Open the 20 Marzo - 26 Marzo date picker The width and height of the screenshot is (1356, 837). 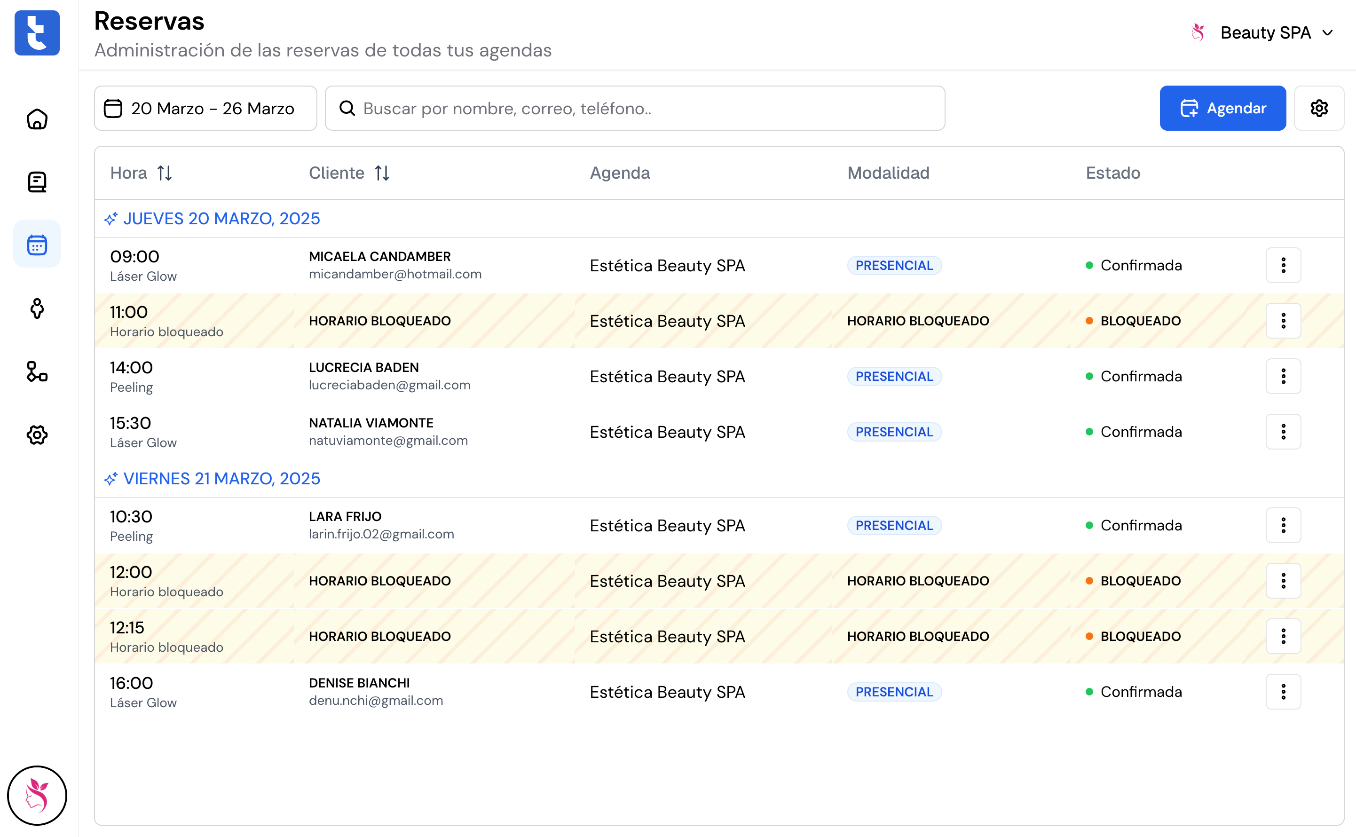(205, 108)
